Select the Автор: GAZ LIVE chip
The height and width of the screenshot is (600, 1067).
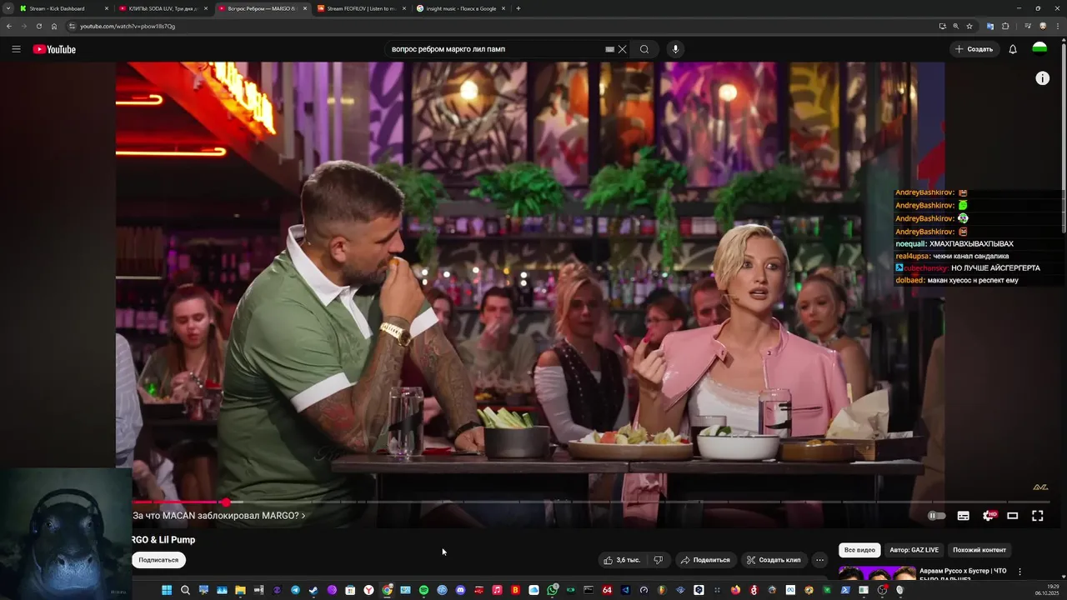click(x=914, y=550)
